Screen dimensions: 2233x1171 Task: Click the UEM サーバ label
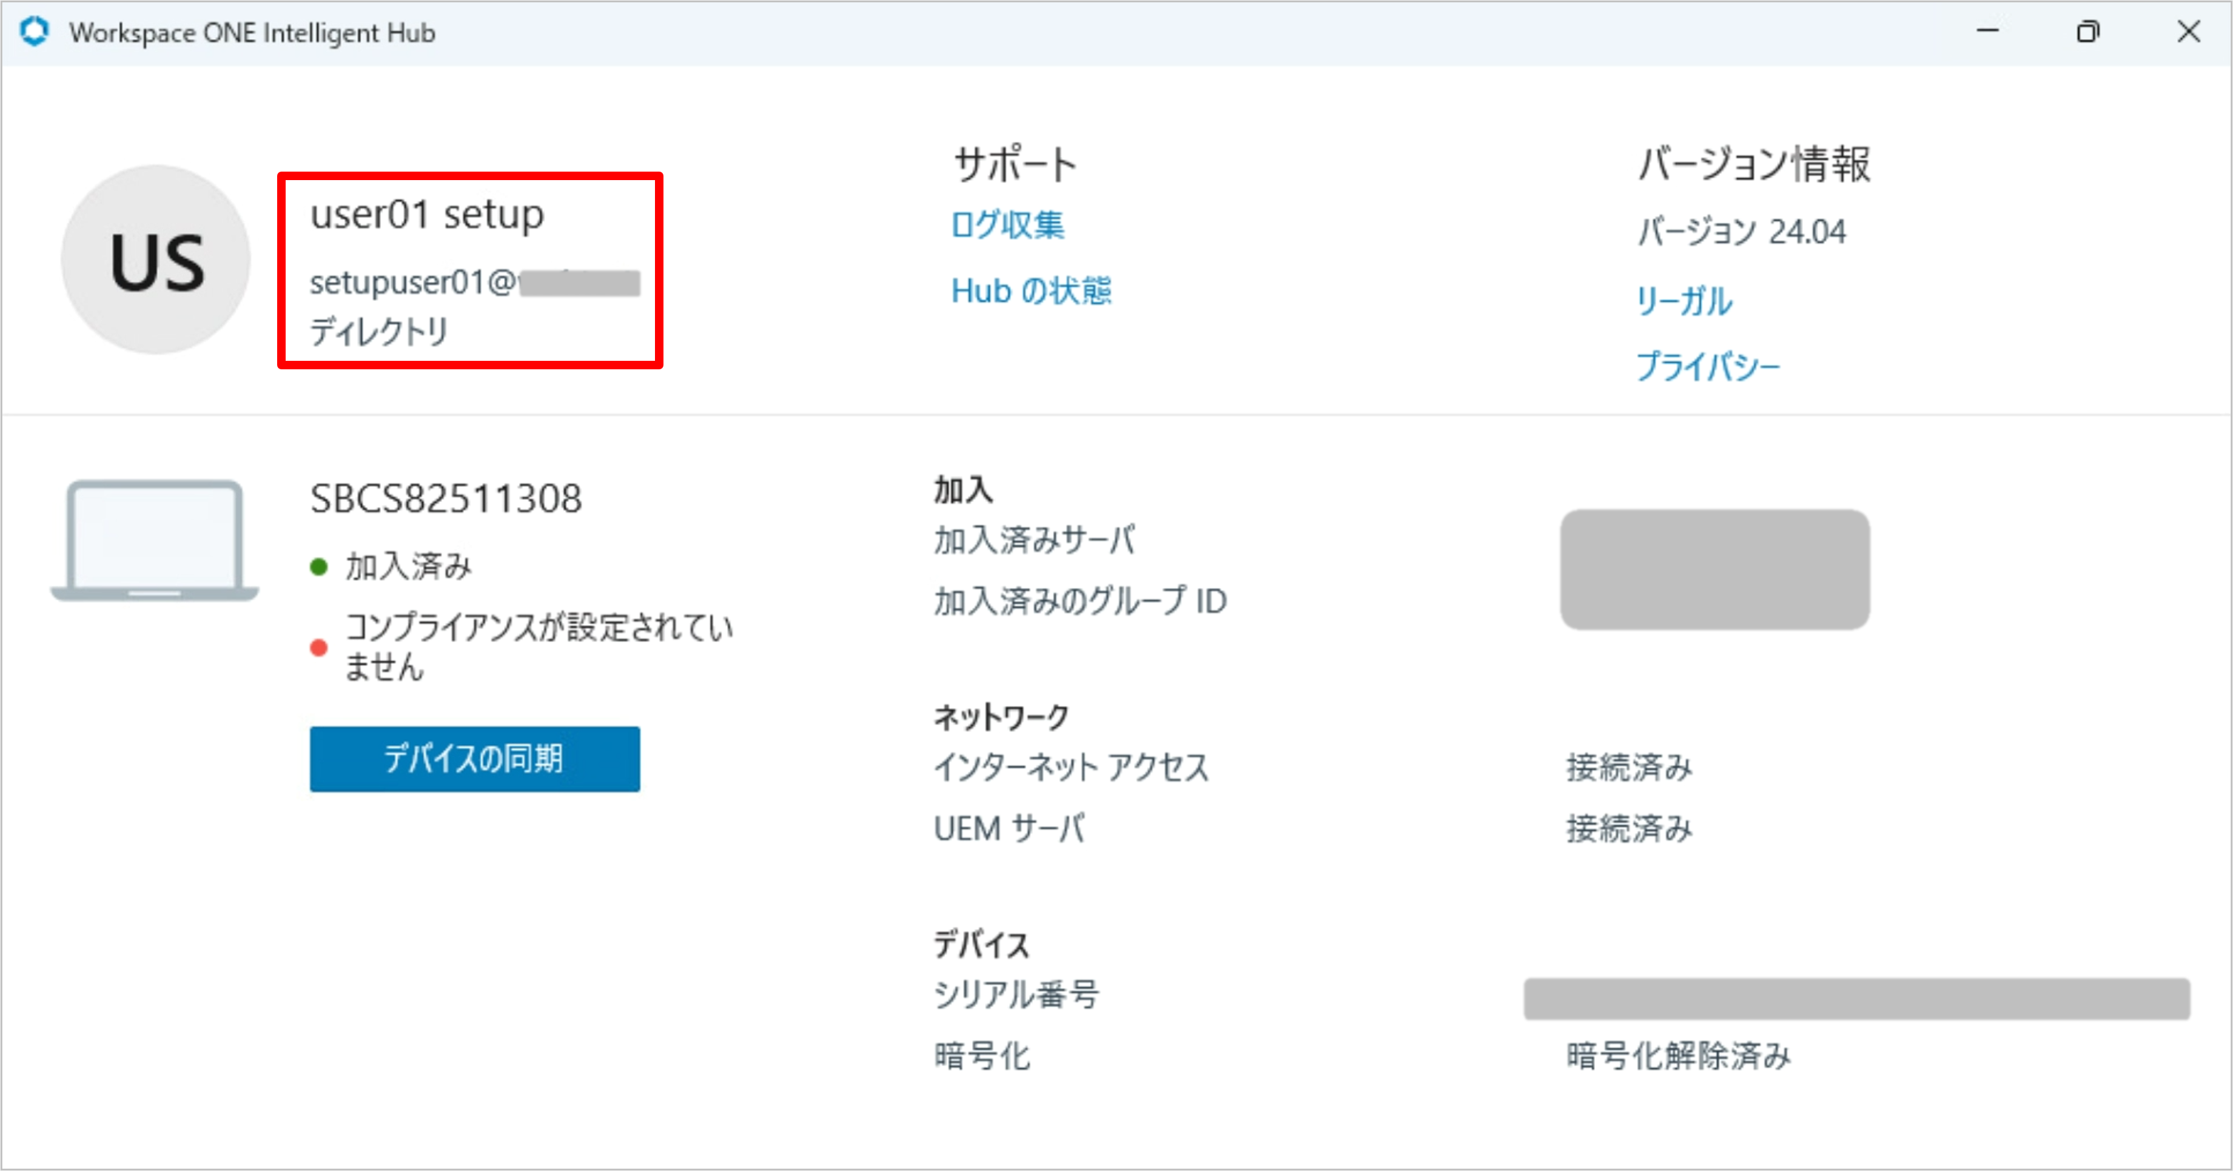(x=1009, y=828)
